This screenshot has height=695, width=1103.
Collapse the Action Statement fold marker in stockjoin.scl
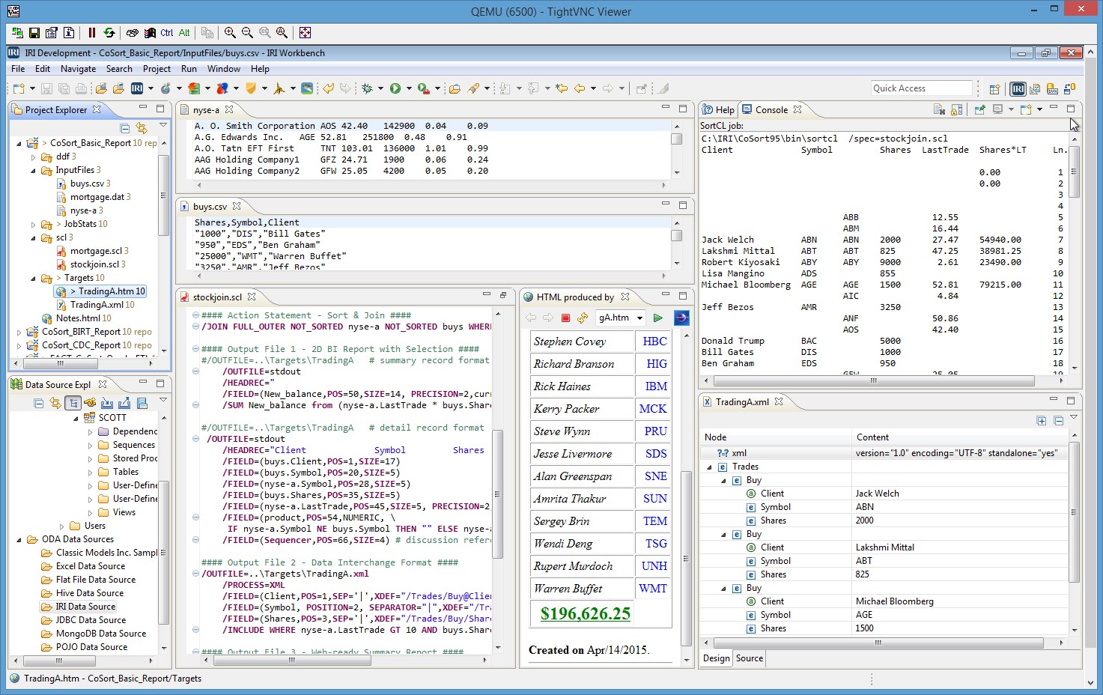195,315
